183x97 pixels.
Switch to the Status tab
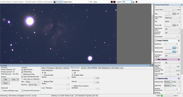tap(43, 68)
